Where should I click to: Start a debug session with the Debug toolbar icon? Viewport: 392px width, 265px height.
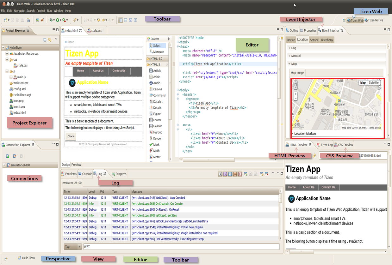click(51, 20)
